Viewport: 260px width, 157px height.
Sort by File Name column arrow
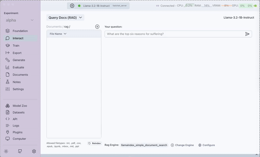click(65, 34)
